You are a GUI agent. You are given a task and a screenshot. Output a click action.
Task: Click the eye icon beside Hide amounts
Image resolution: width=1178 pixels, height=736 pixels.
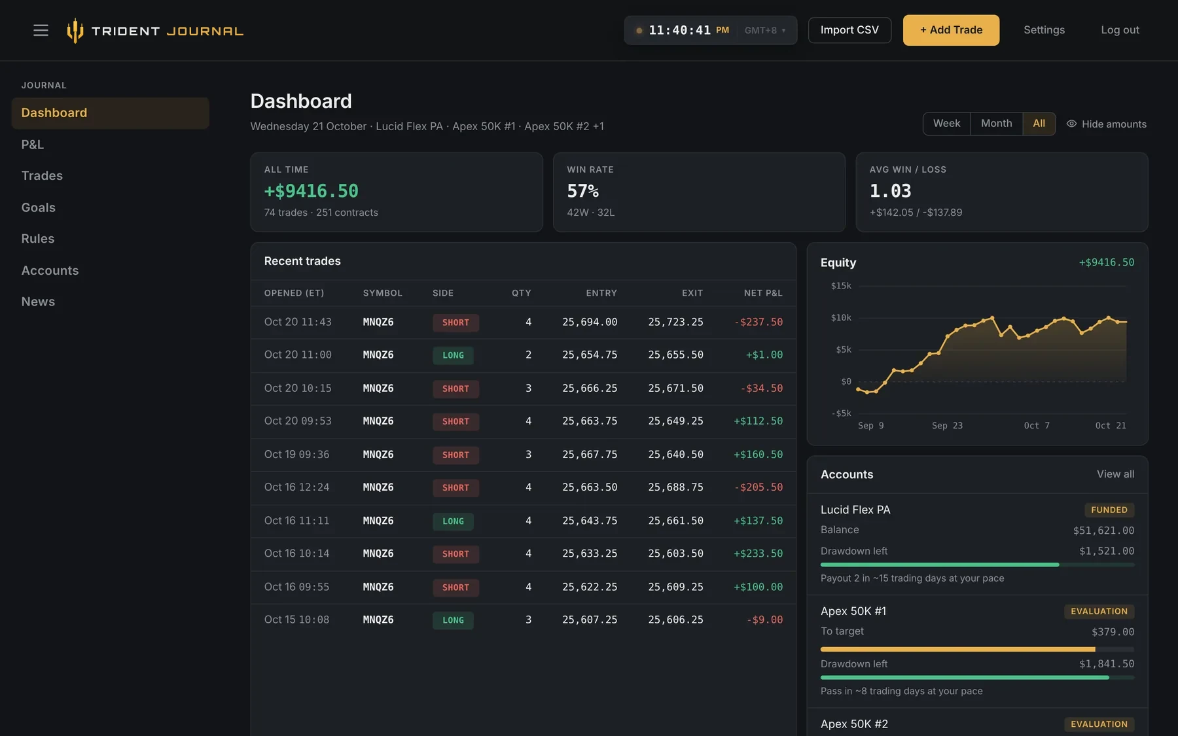click(x=1071, y=124)
